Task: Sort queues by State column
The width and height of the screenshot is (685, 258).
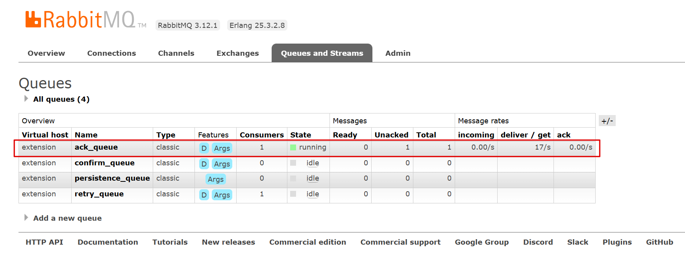Action: point(301,135)
